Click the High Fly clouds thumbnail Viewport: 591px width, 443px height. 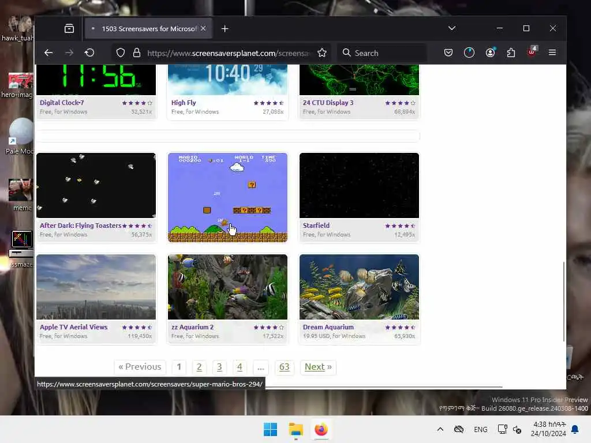[x=227, y=80]
